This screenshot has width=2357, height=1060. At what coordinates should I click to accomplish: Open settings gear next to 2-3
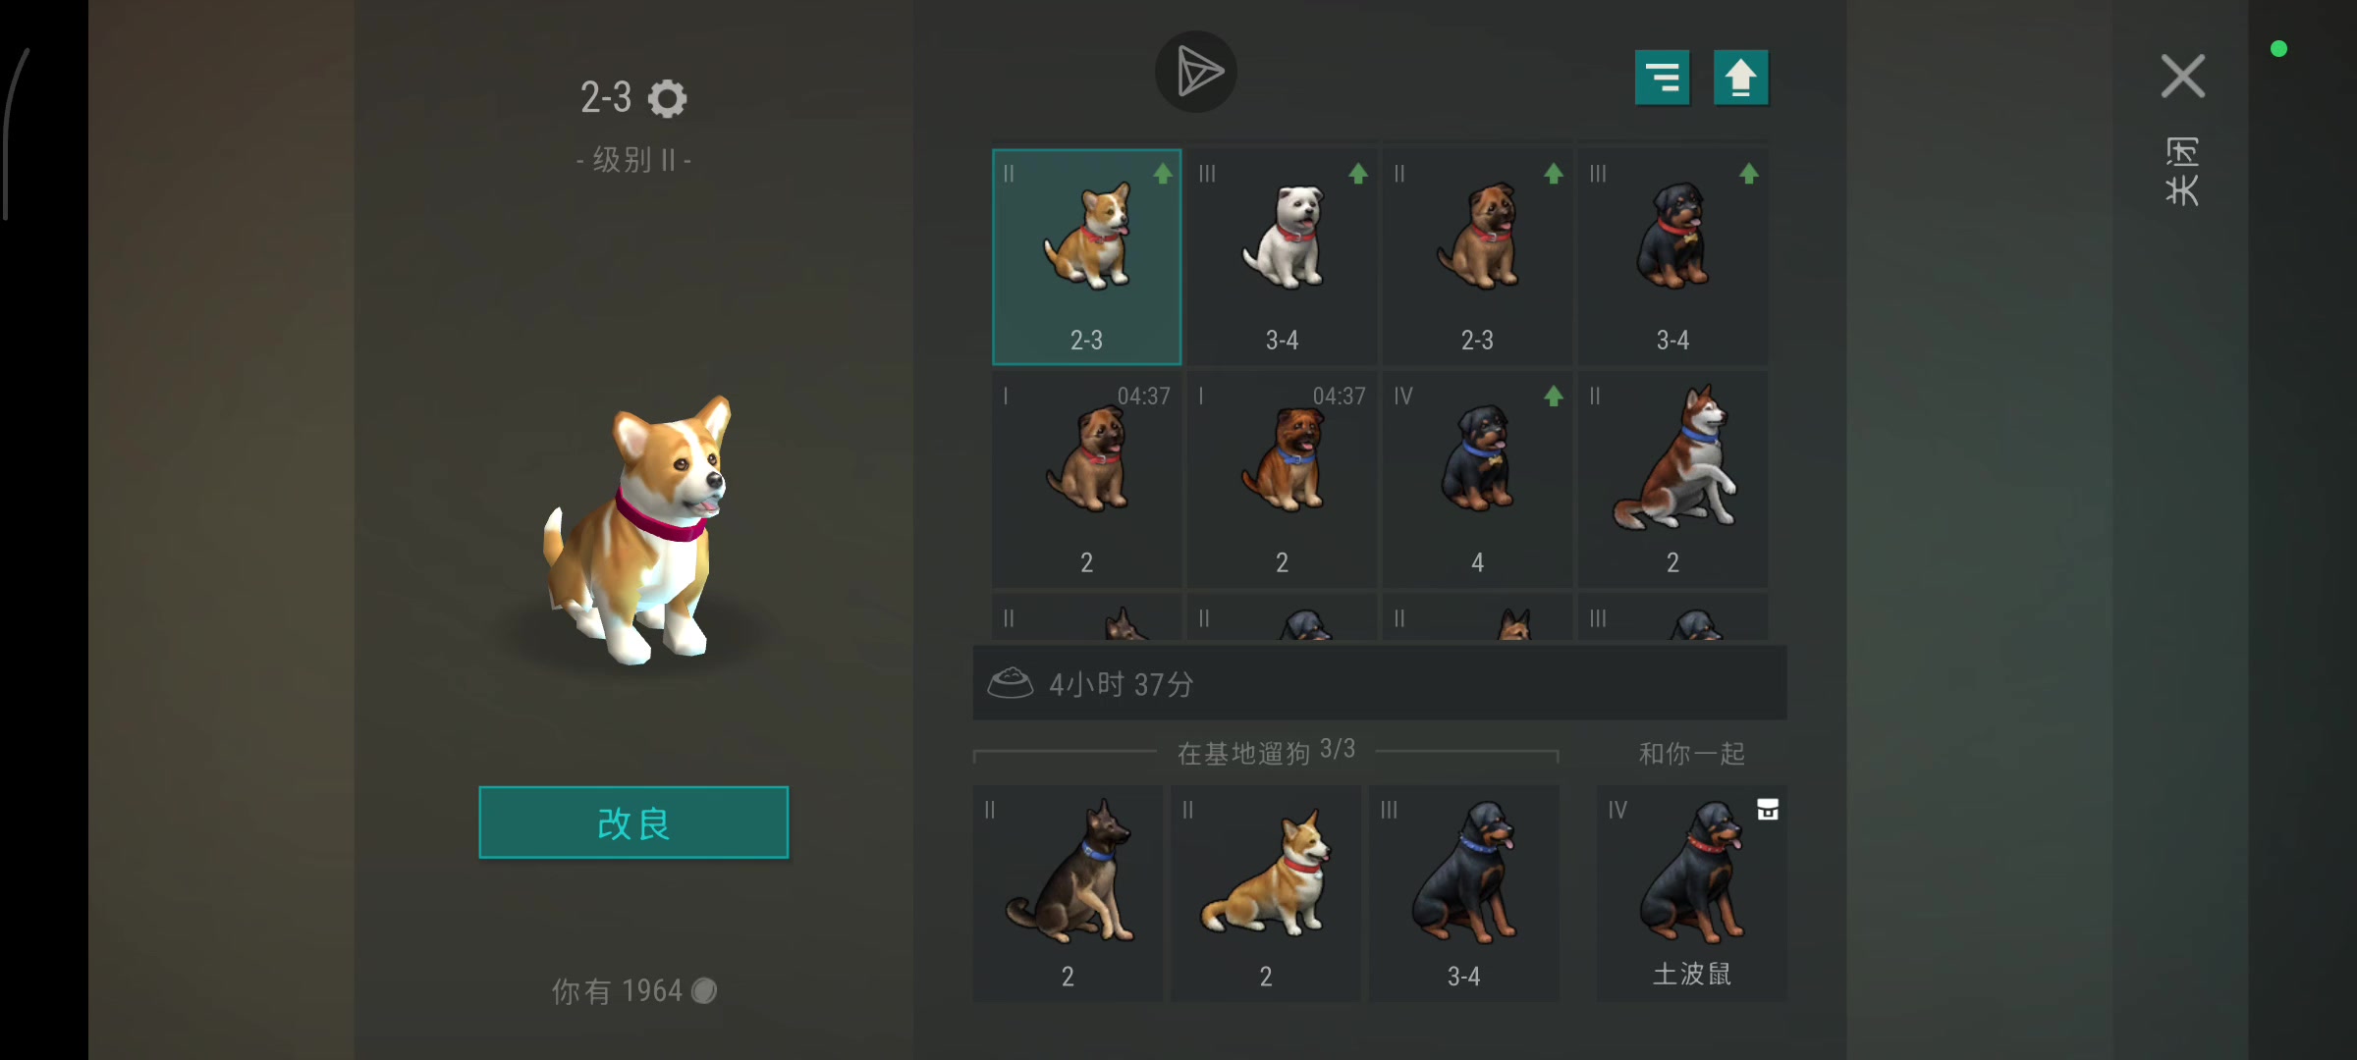pyautogui.click(x=668, y=98)
